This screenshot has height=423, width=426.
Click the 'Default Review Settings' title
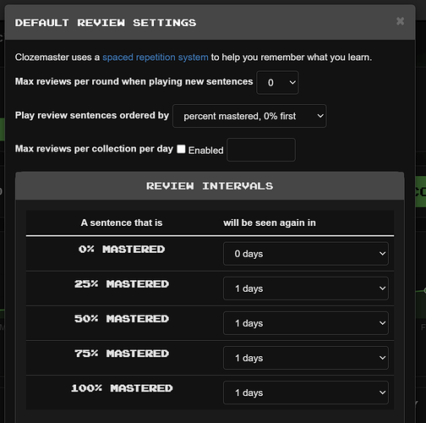click(106, 23)
